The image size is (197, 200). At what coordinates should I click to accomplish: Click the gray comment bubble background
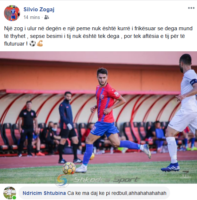(x=94, y=193)
